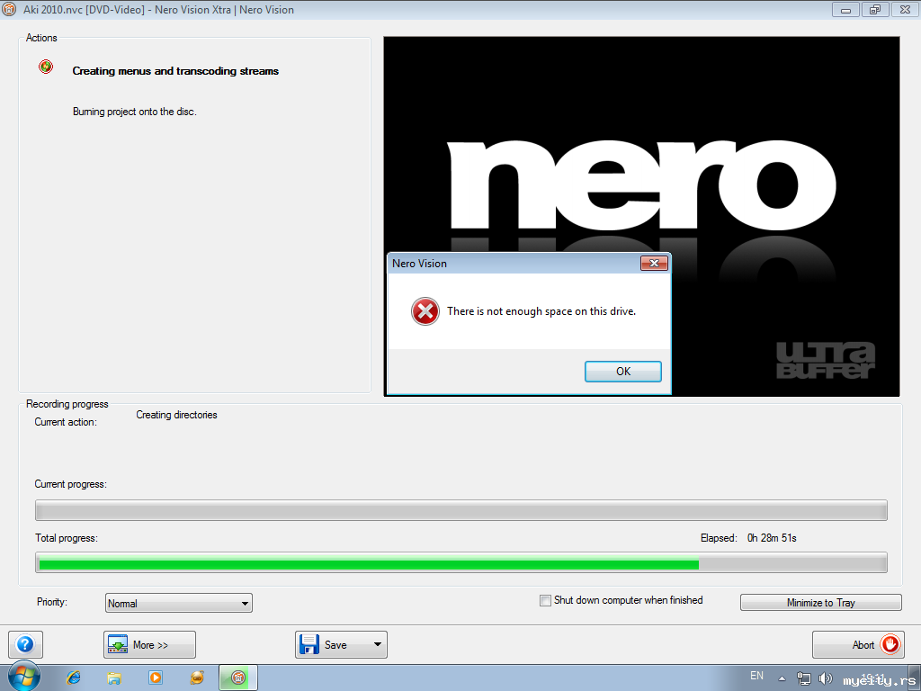Click the text "Burning project onto the disc."
Screen dimensions: 921x691
click(135, 112)
